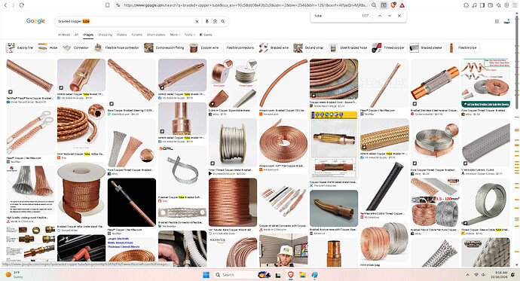The image size is (520, 281).
Task: Open the address bar zoom magnifier icon
Action: 374,5
